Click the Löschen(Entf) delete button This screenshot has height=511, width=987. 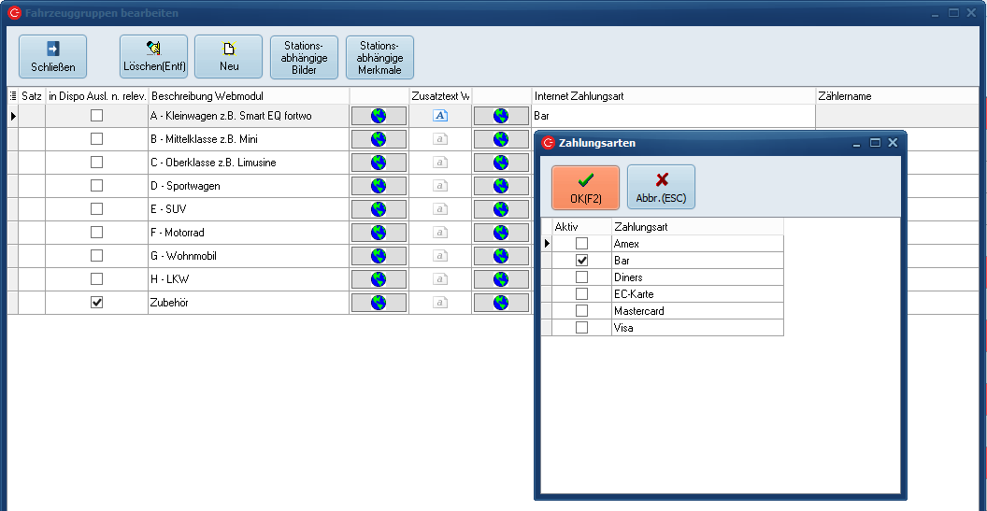pyautogui.click(x=153, y=57)
